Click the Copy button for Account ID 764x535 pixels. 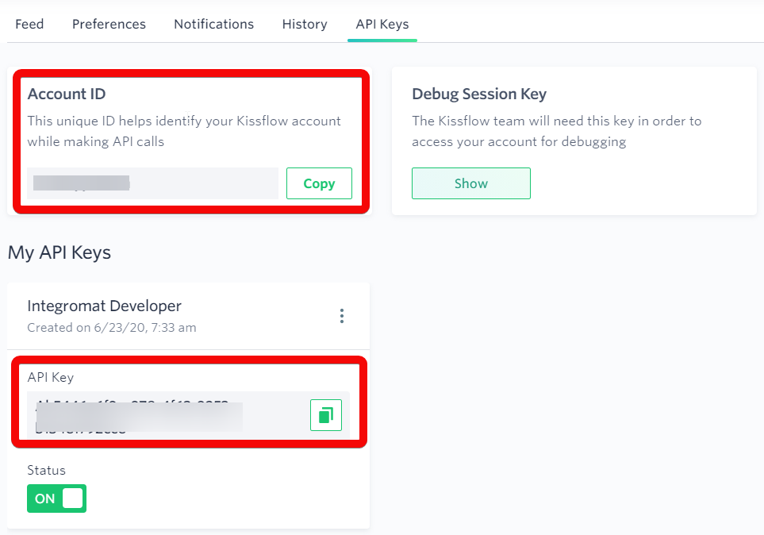click(x=319, y=183)
